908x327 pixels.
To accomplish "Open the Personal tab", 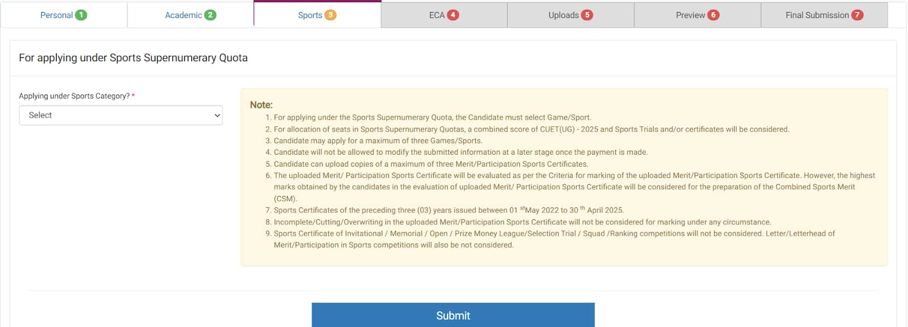I will click(x=64, y=15).
